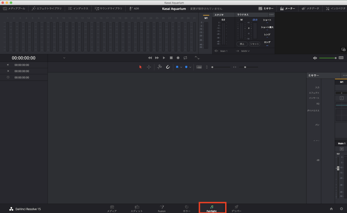Click the main timecode display 00:00:00:00

pos(23,58)
